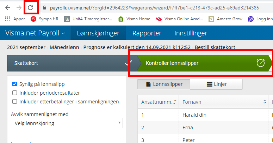Sort by the Ansattnummer column header

click(x=158, y=102)
